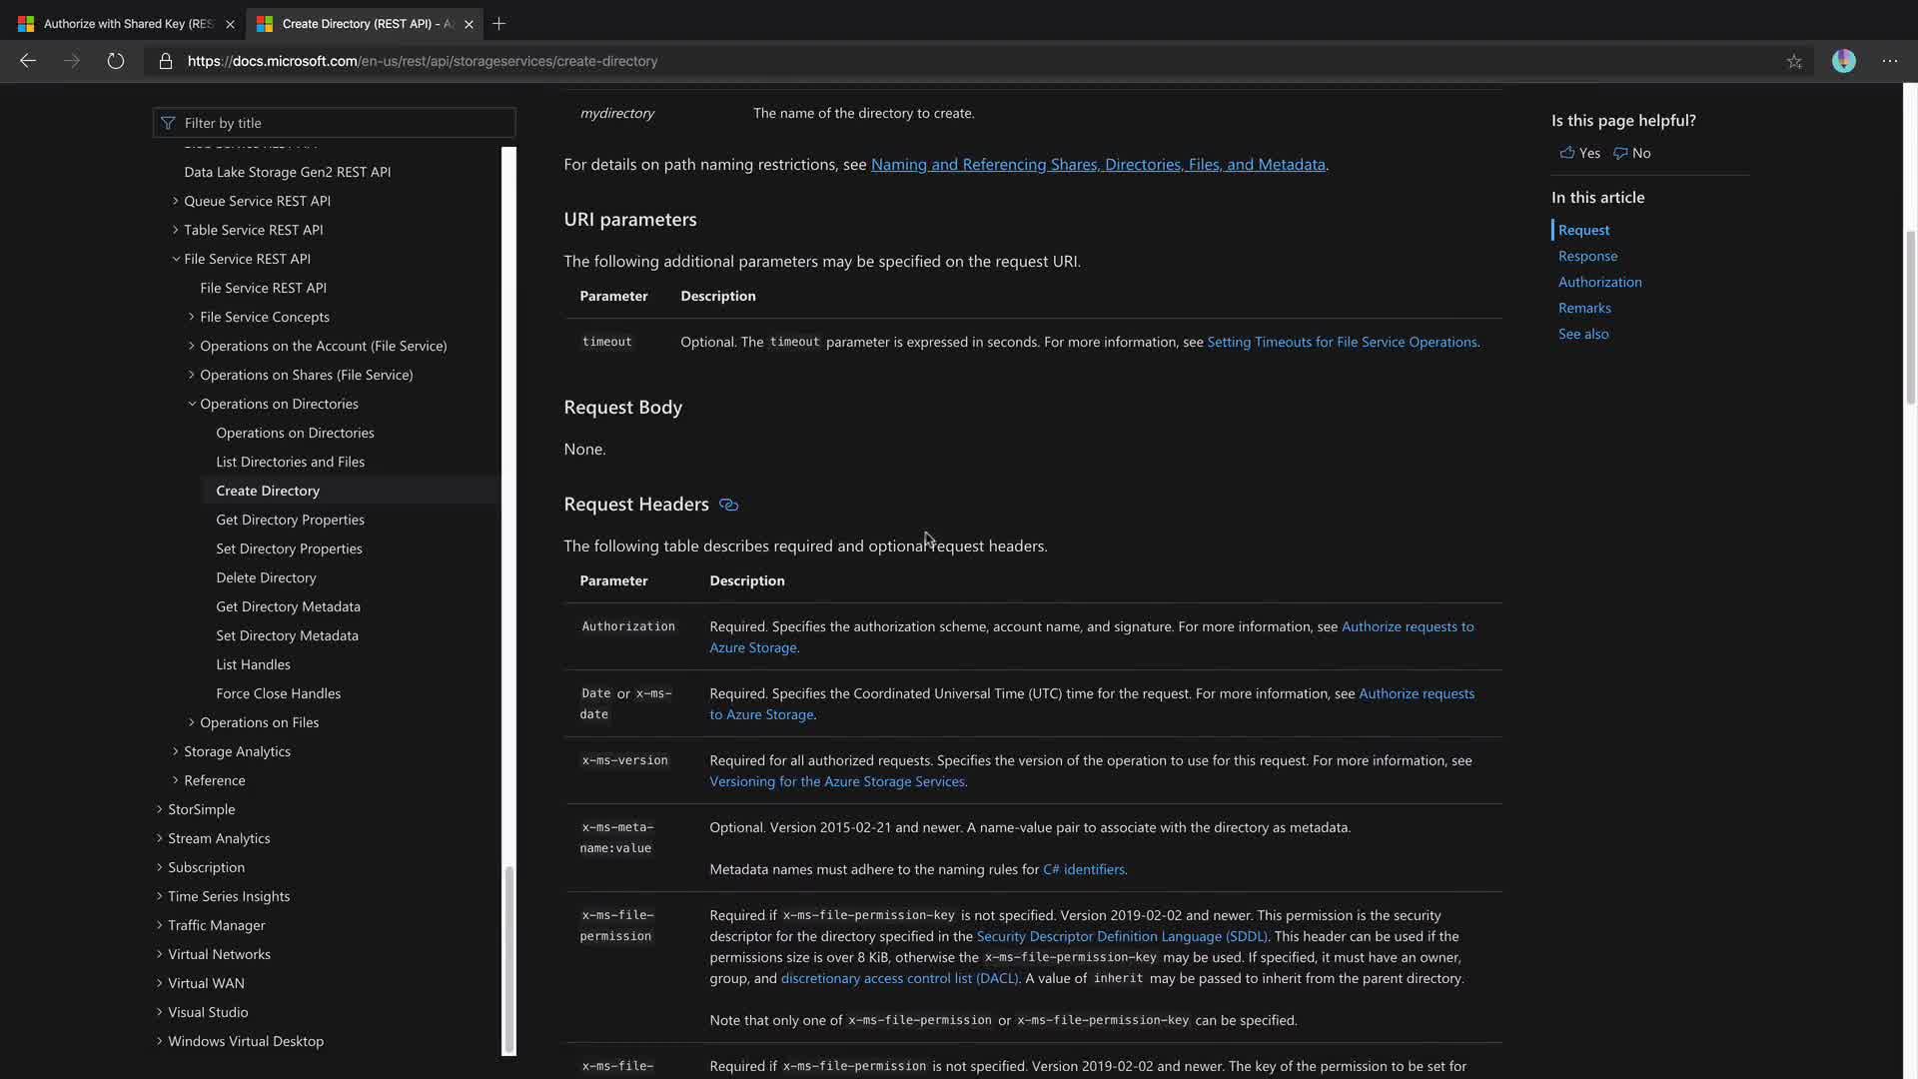Click the No thumbs-down feedback icon

pyautogui.click(x=1620, y=153)
